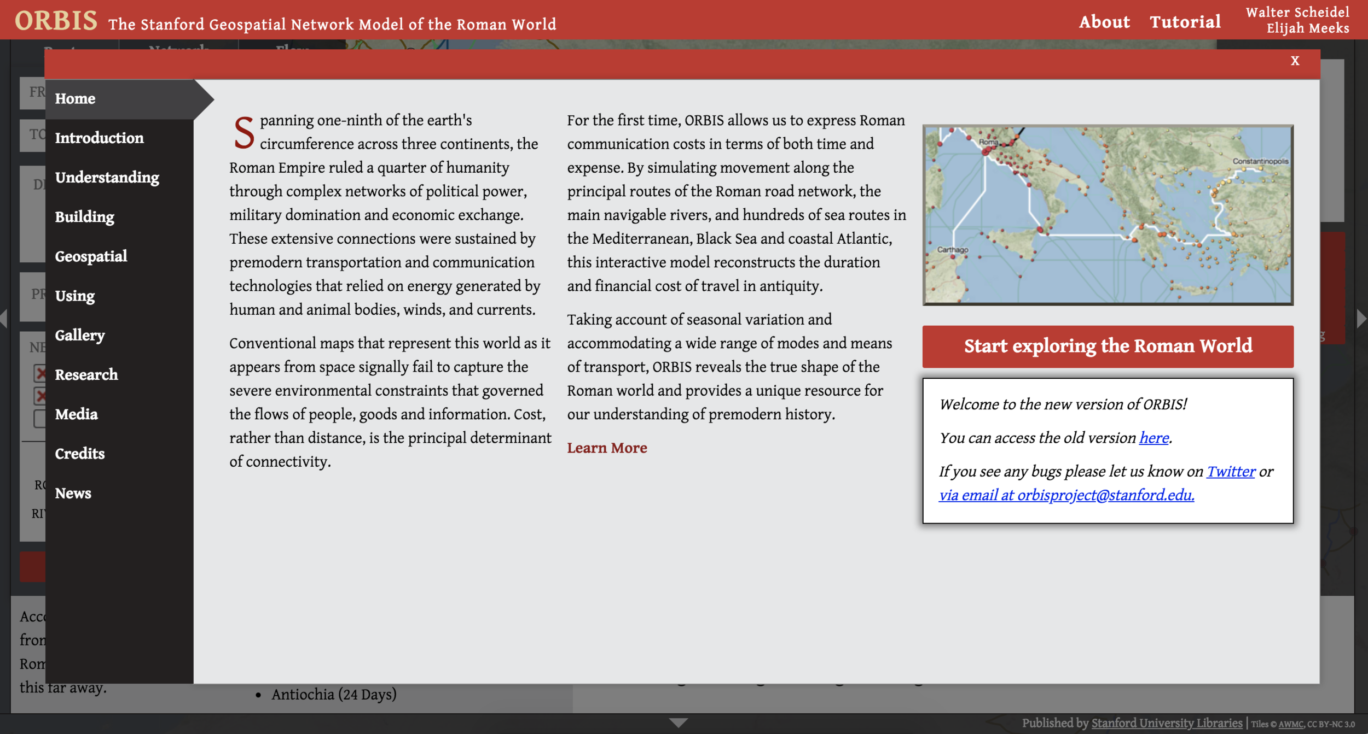Follow the Learn More link
Screen dimensions: 1368x734
tap(607, 448)
